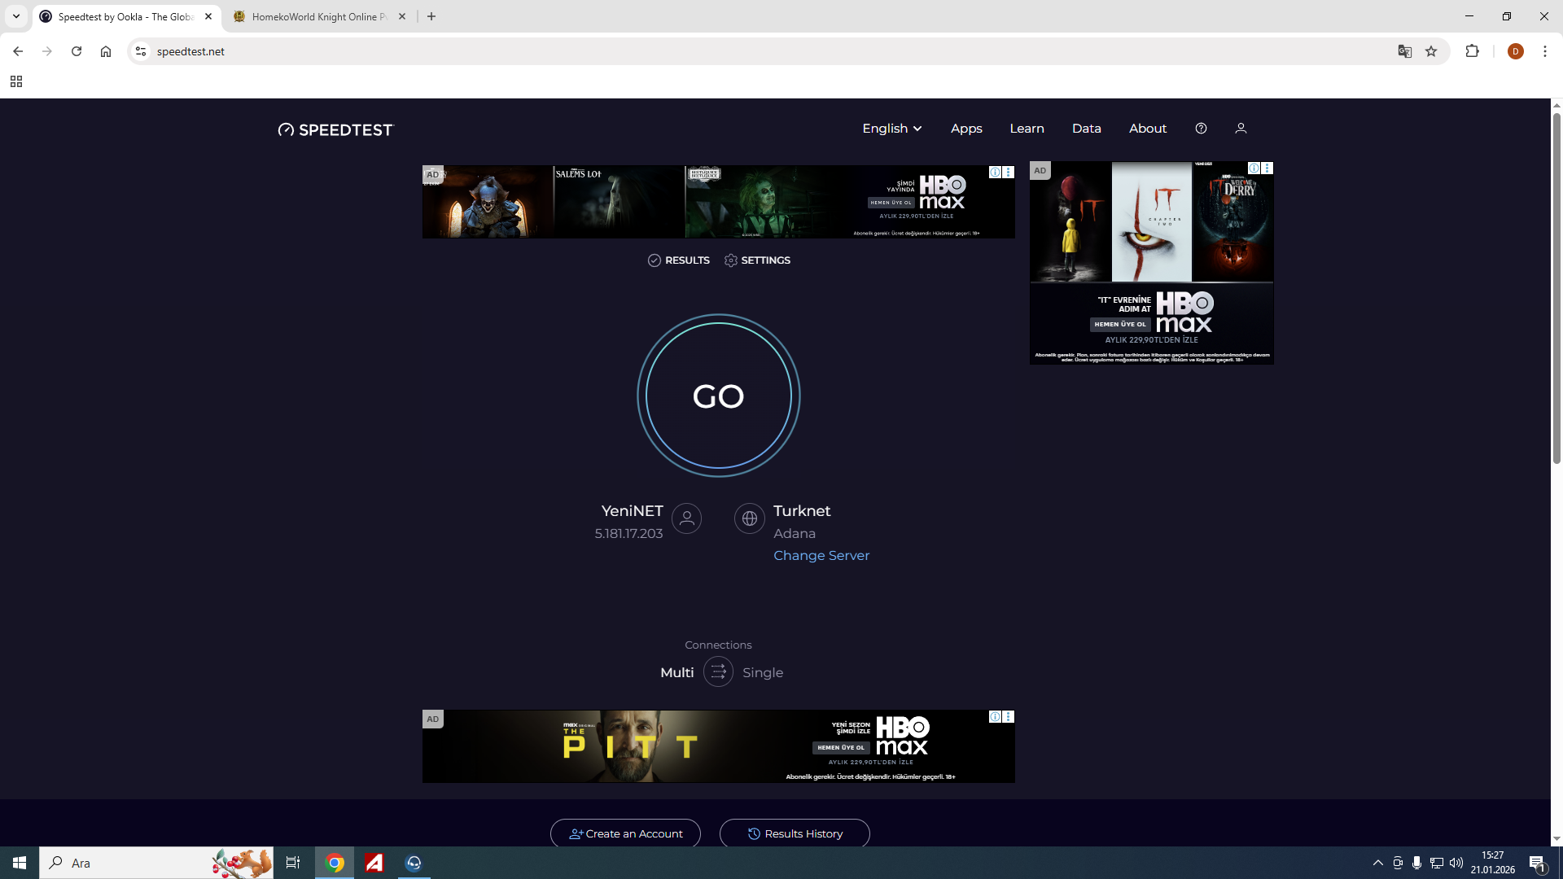View site information icon in address bar
The width and height of the screenshot is (1563, 879).
(x=141, y=51)
